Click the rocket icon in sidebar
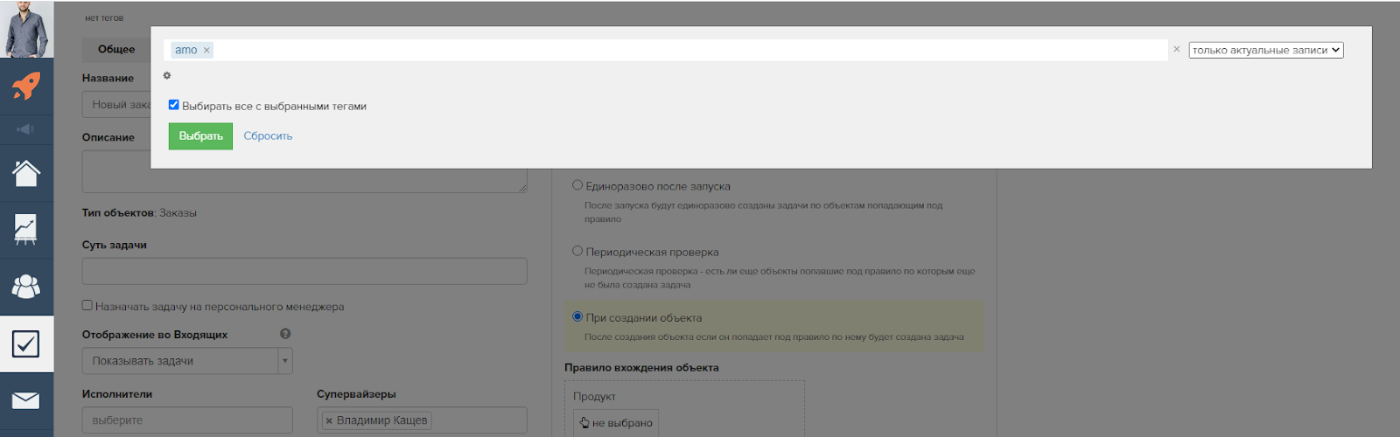 tap(26, 86)
